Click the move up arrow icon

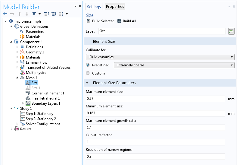pyautogui.click(x=20, y=14)
